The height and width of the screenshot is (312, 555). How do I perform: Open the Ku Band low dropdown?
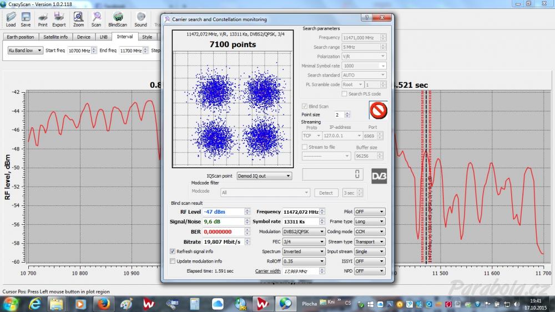tap(25, 51)
